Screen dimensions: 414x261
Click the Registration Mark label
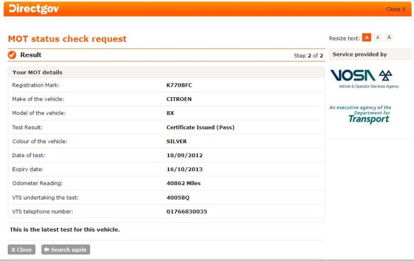point(36,85)
